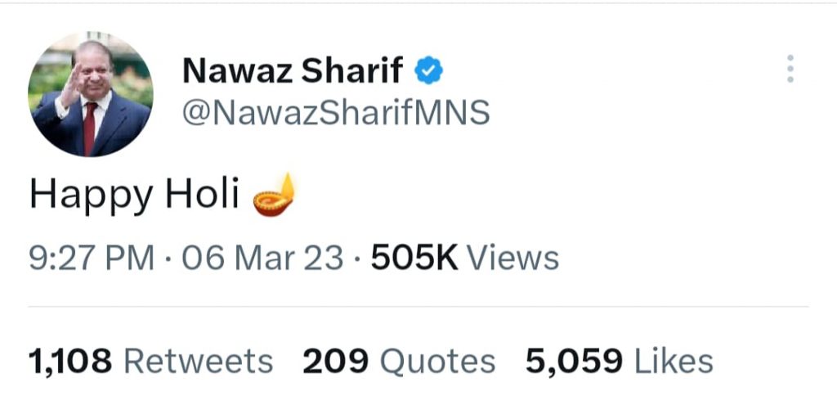
Task: Click the waving hand in avatar
Action: click(71, 86)
